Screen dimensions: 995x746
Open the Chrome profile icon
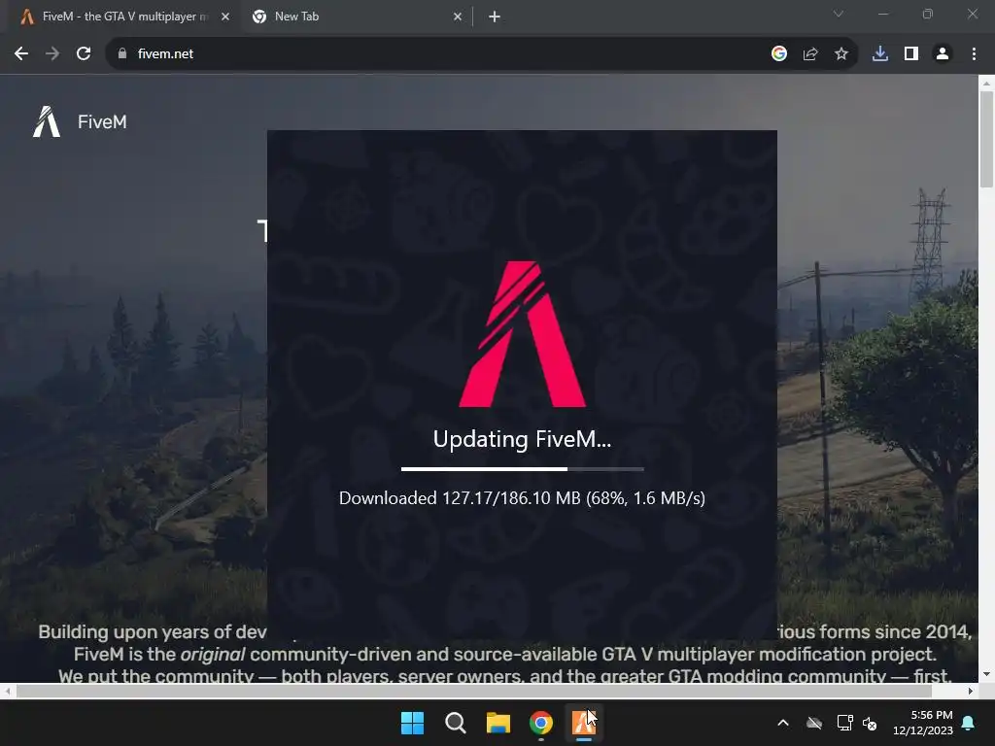(x=943, y=54)
